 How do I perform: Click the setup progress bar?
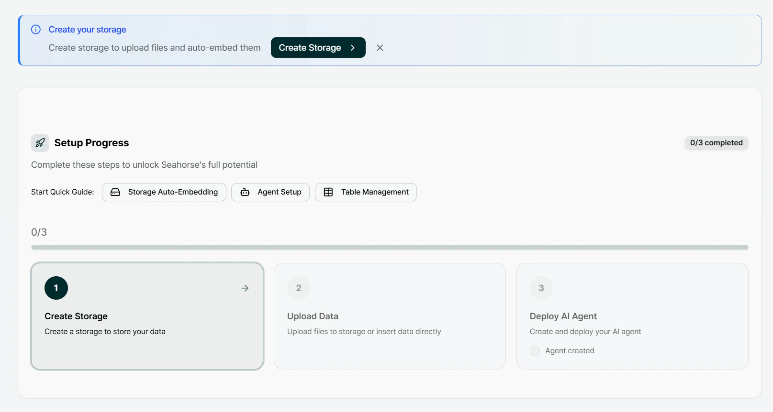pyautogui.click(x=390, y=248)
